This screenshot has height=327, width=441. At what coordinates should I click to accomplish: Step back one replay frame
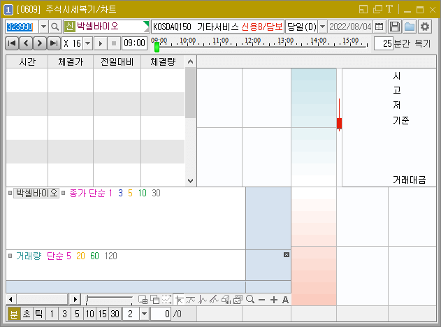click(x=26, y=43)
